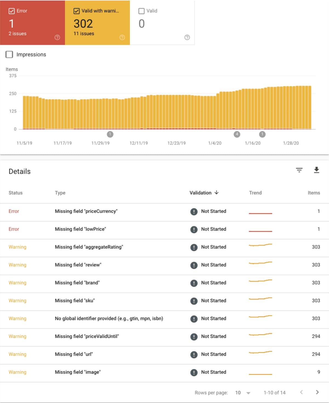329x403 pixels.
Task: Uncheck Valid with warnings filter
Action: (x=76, y=11)
